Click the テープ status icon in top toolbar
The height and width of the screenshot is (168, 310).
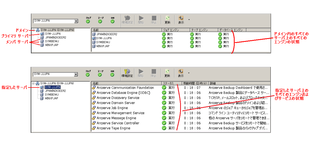(x=100, y=22)
